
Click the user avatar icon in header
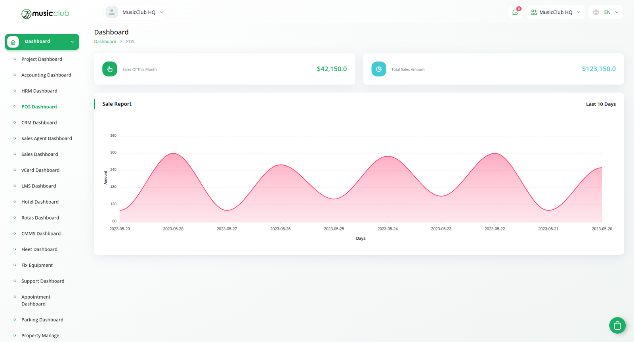click(x=112, y=12)
